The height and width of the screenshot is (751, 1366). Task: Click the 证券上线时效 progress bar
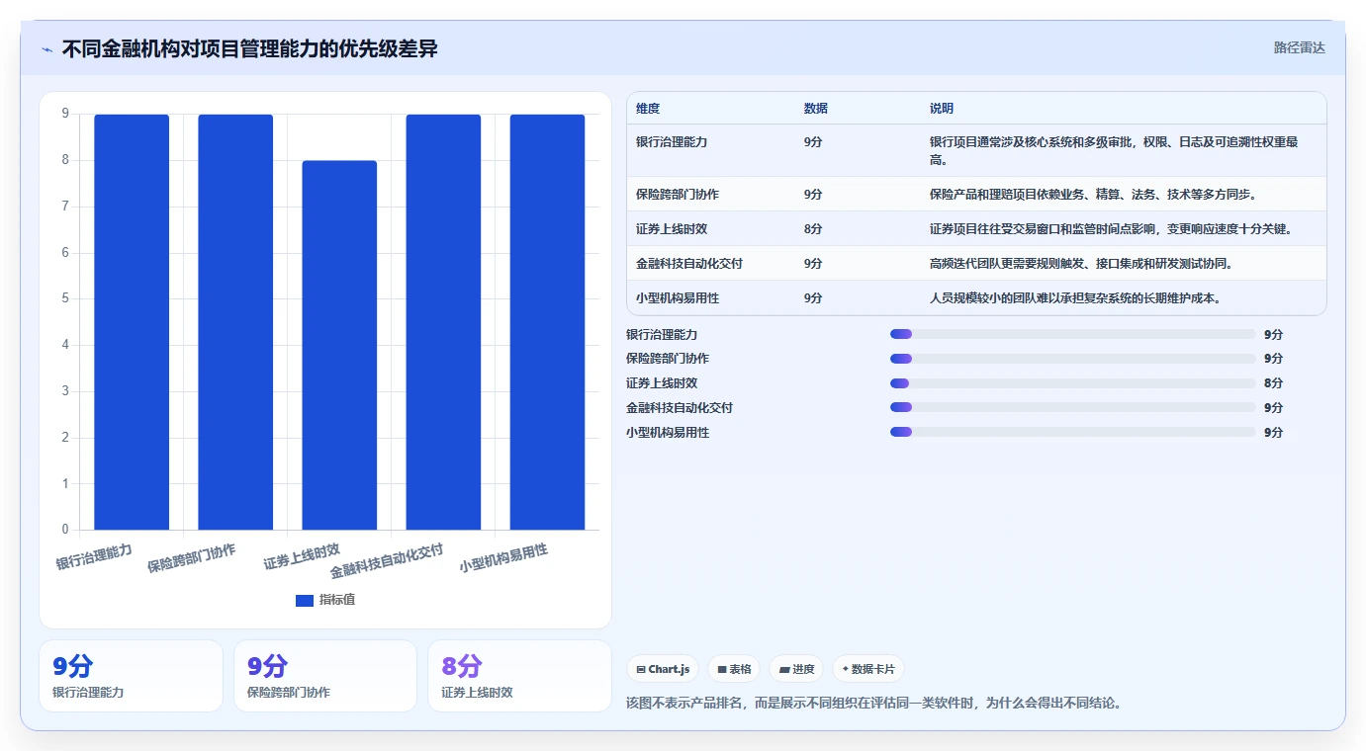coord(1072,383)
